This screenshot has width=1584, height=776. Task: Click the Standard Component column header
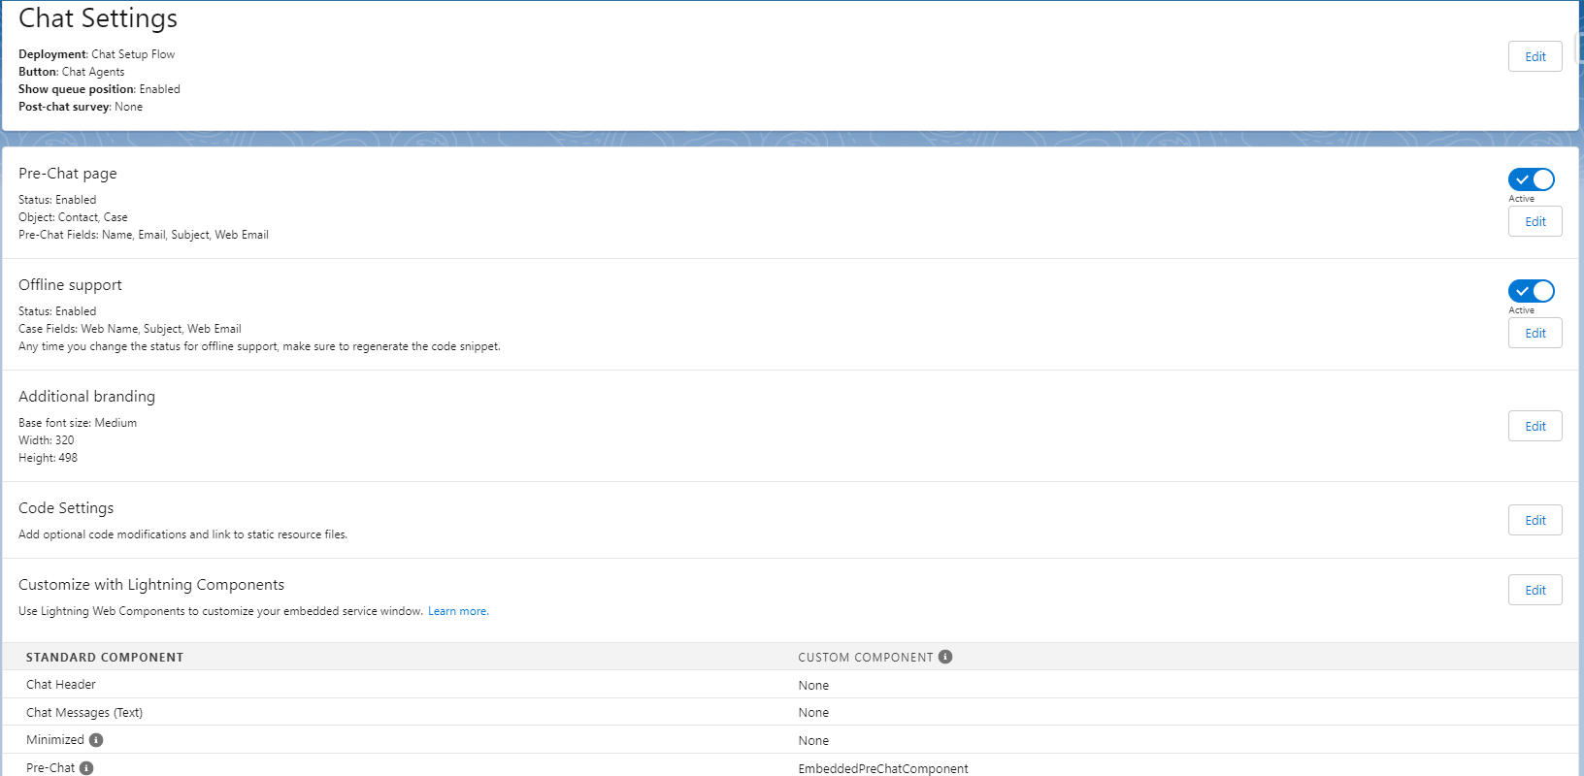(105, 658)
